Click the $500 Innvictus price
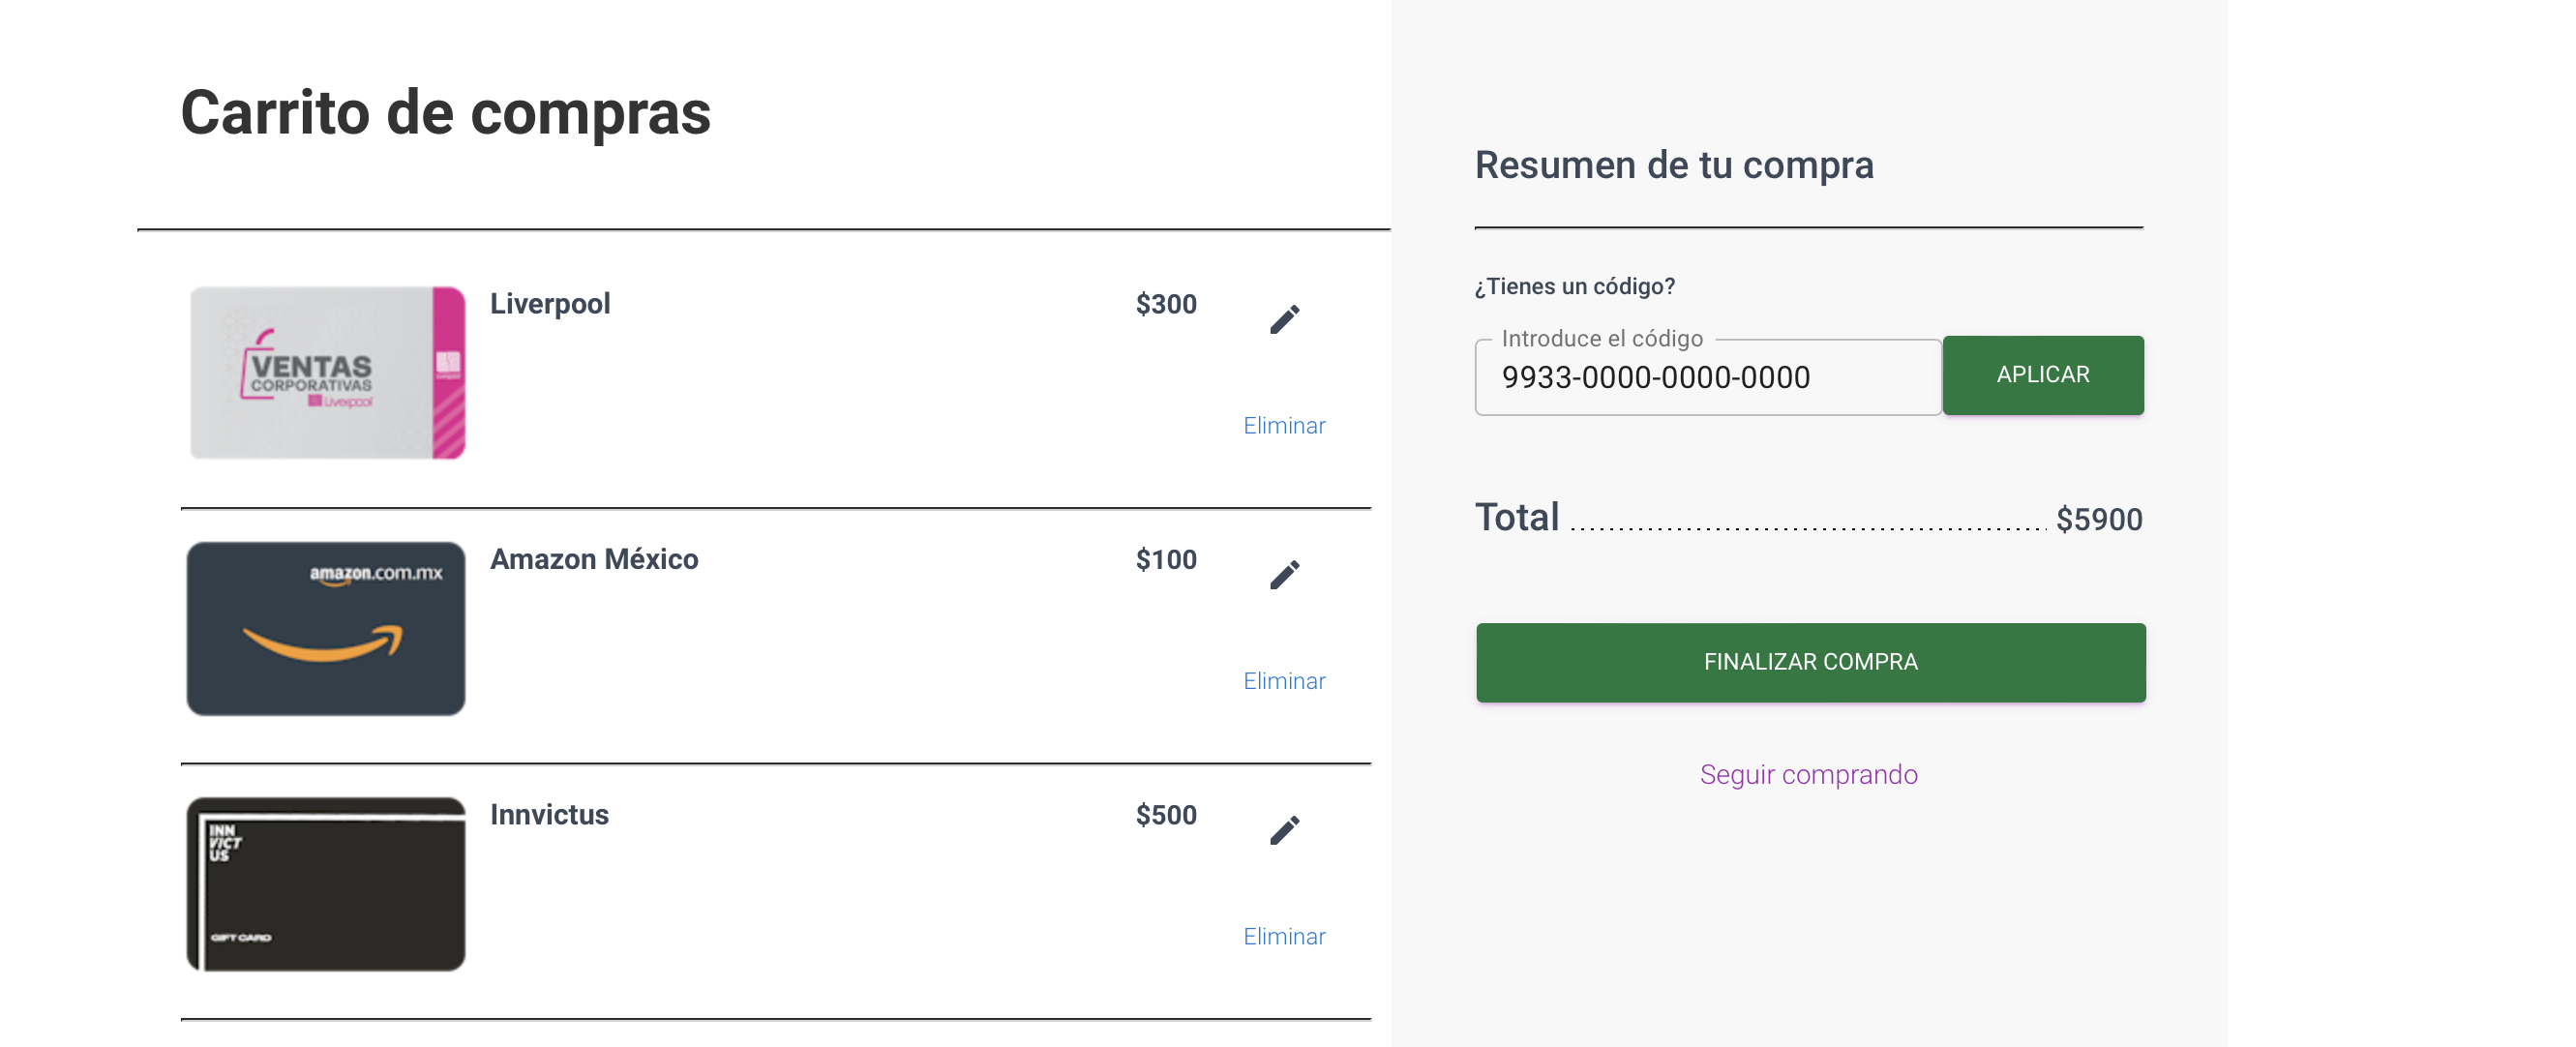This screenshot has height=1047, width=2576. pos(1166,815)
